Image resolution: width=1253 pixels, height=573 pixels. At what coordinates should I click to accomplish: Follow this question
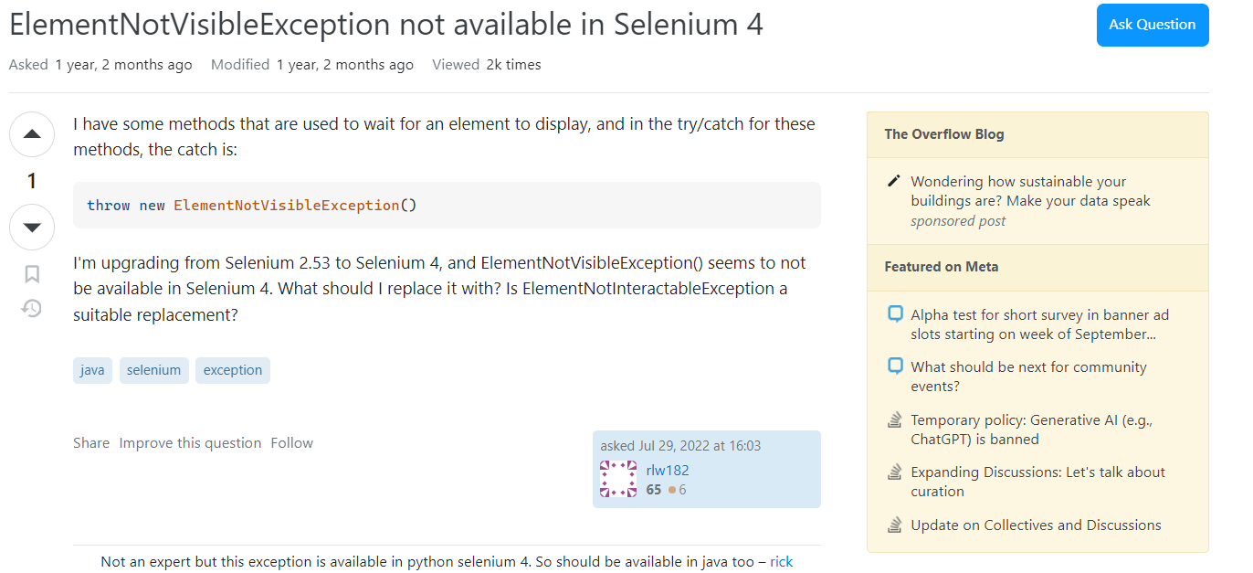click(x=291, y=443)
